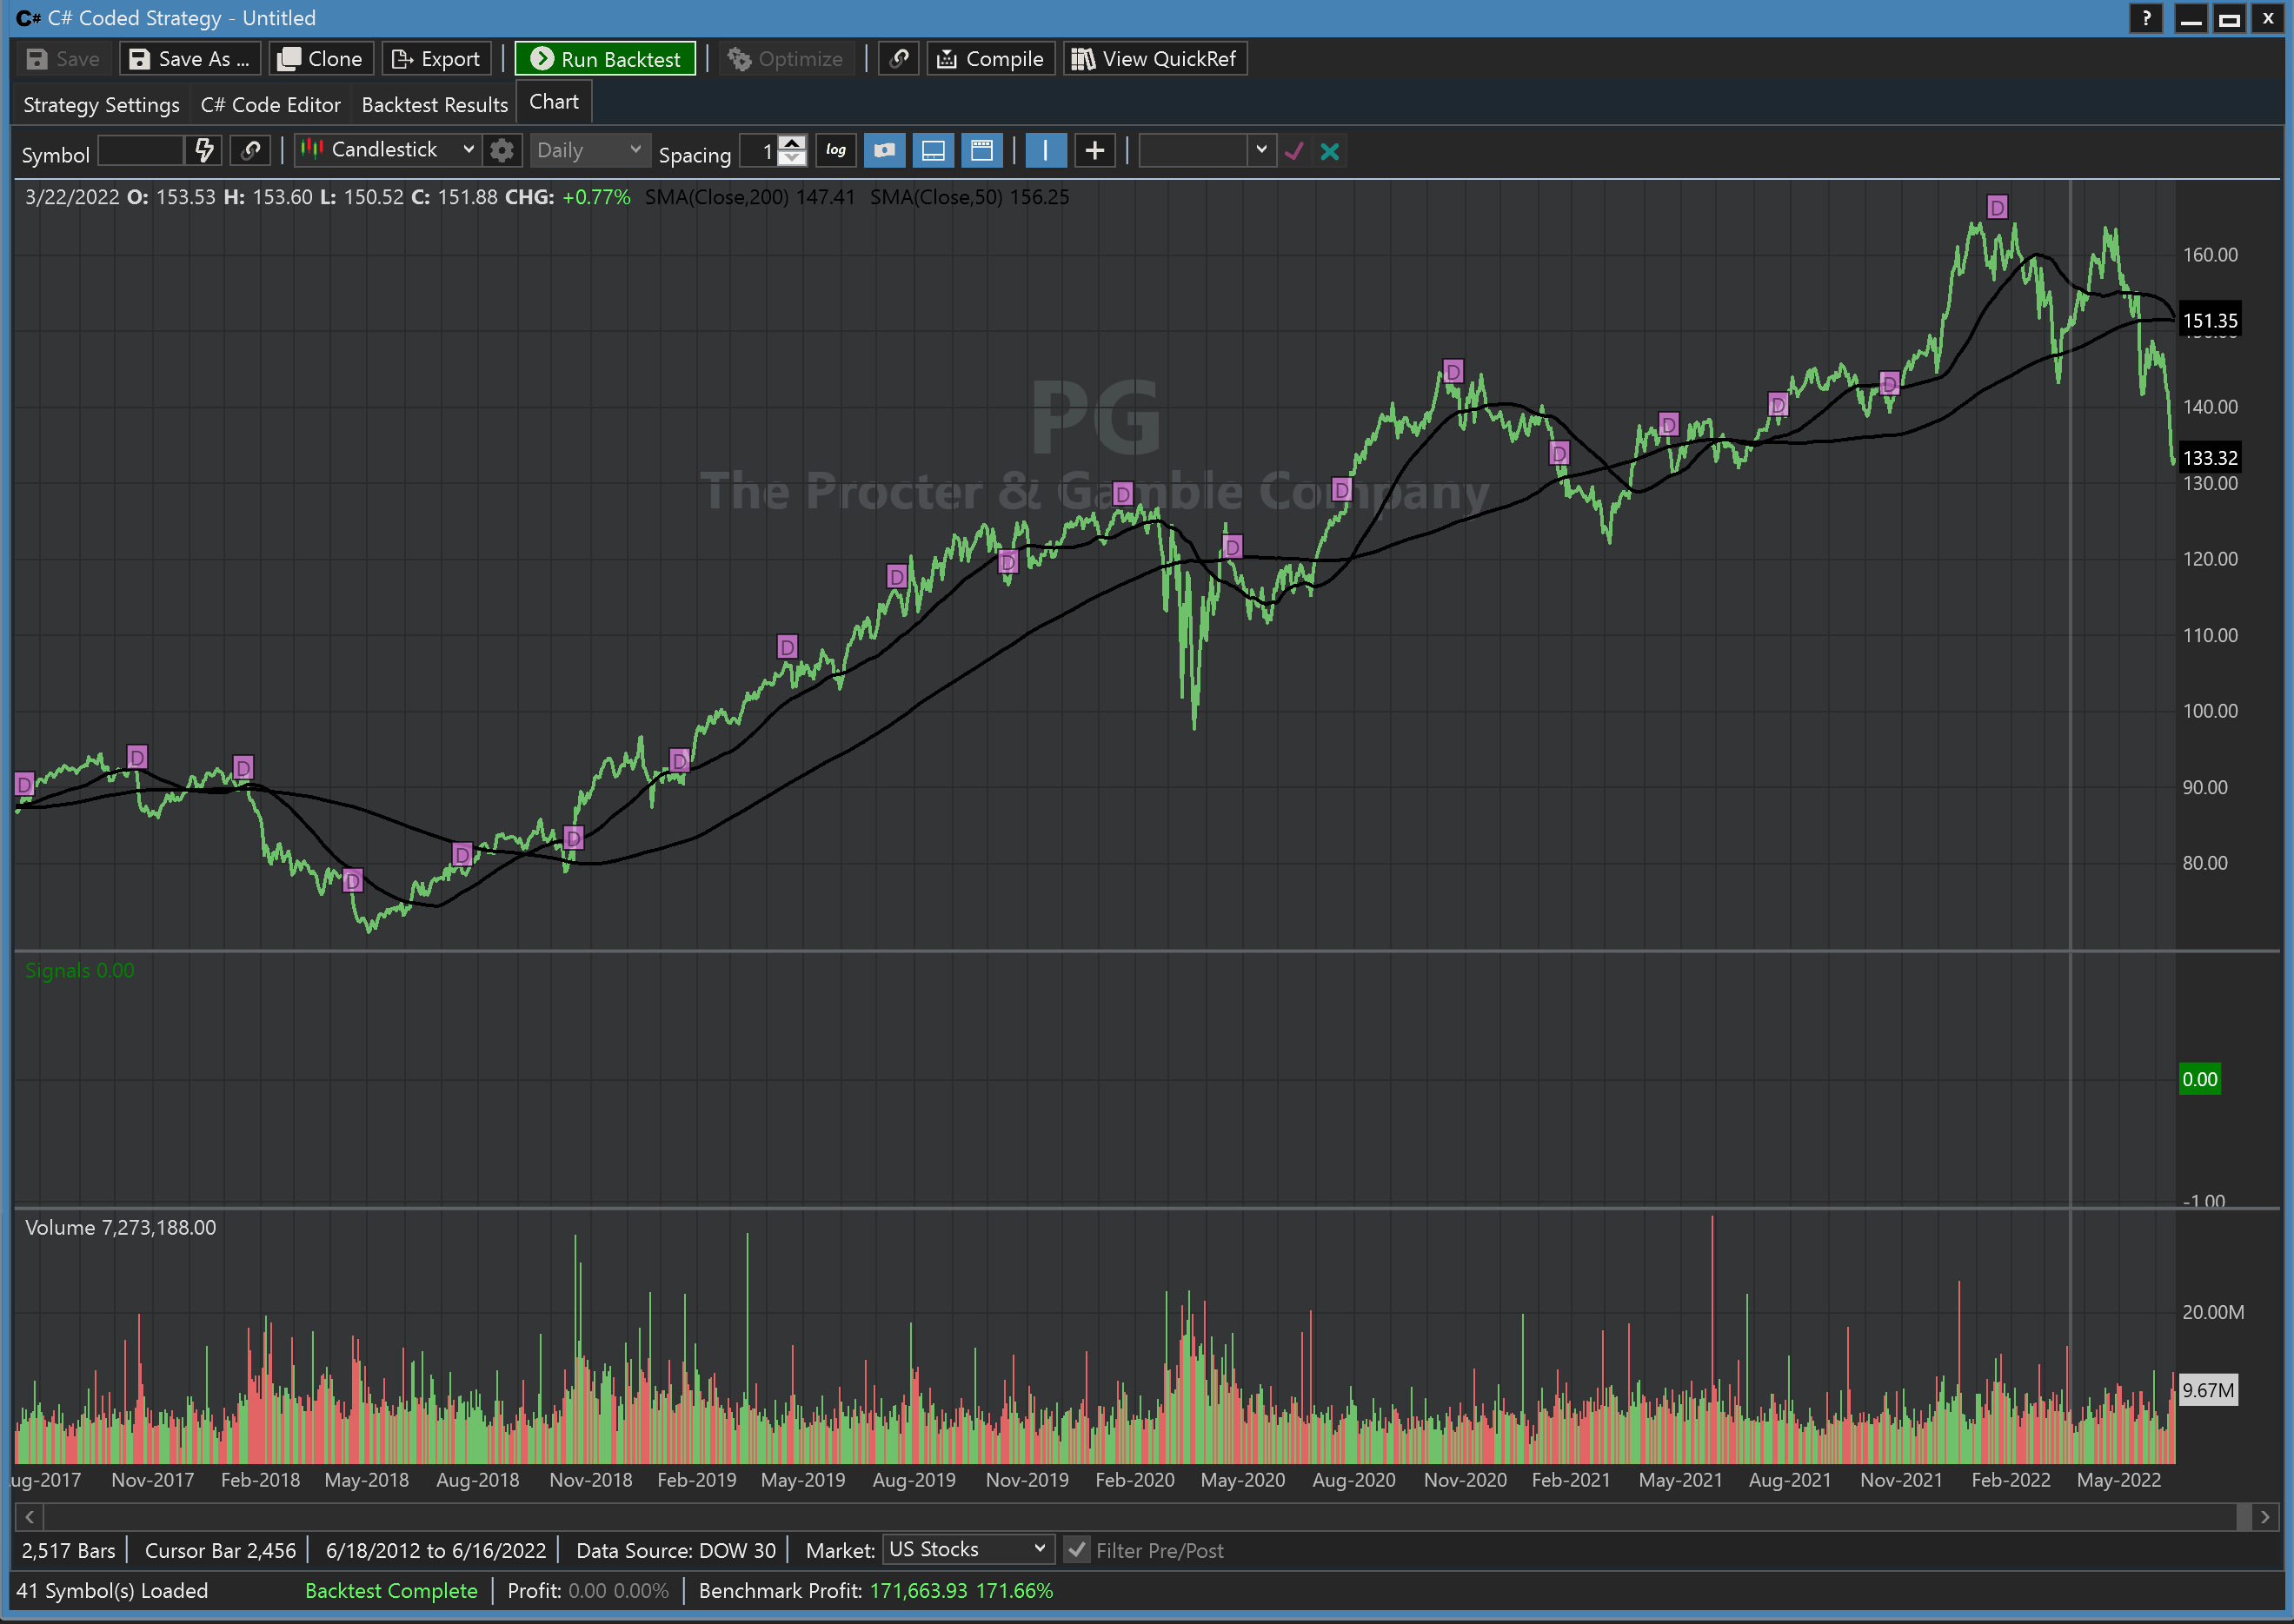Click the Spacing value field
This screenshot has width=2294, height=1624.
(758, 151)
